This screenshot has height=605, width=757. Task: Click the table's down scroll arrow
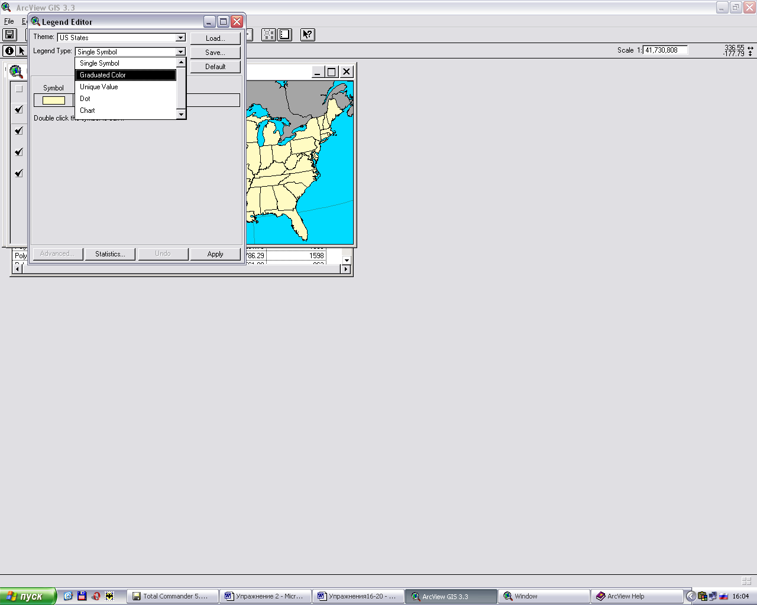347,260
